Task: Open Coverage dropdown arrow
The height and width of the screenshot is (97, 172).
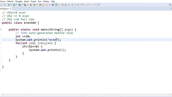Action: tap(22, 5)
